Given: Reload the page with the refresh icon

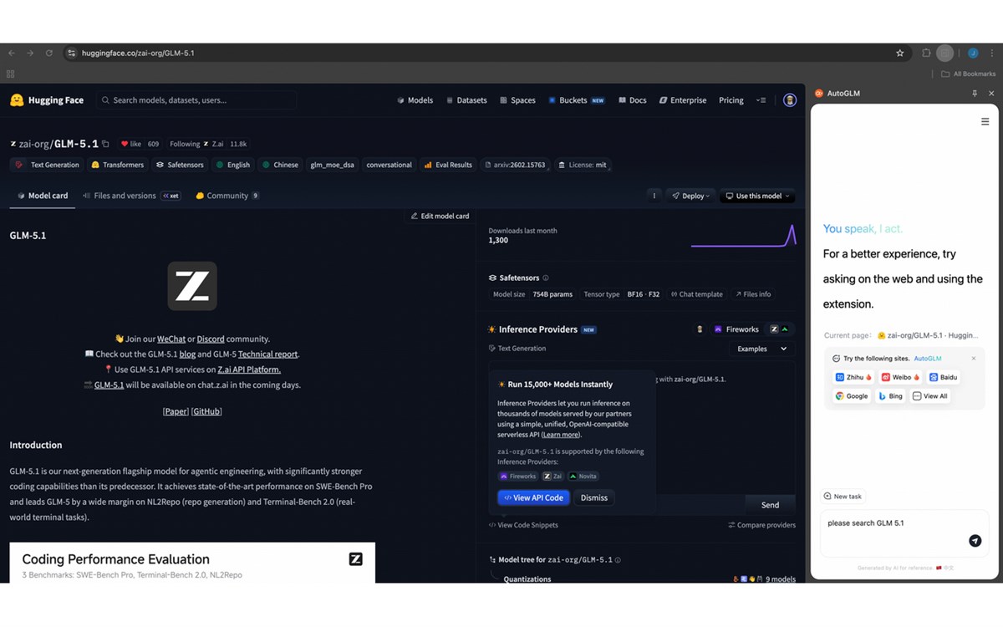Looking at the screenshot, I should [48, 53].
